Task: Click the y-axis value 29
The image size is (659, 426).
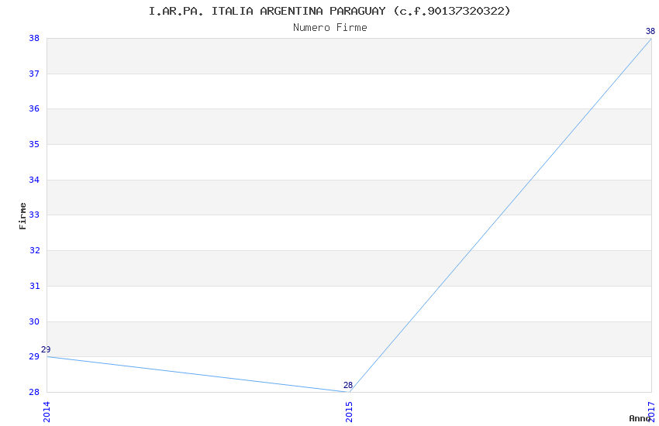Action: 34,357
